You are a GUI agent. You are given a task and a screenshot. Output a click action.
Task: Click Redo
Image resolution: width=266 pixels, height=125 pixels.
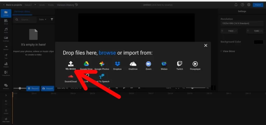pyautogui.click(x=51, y=5)
